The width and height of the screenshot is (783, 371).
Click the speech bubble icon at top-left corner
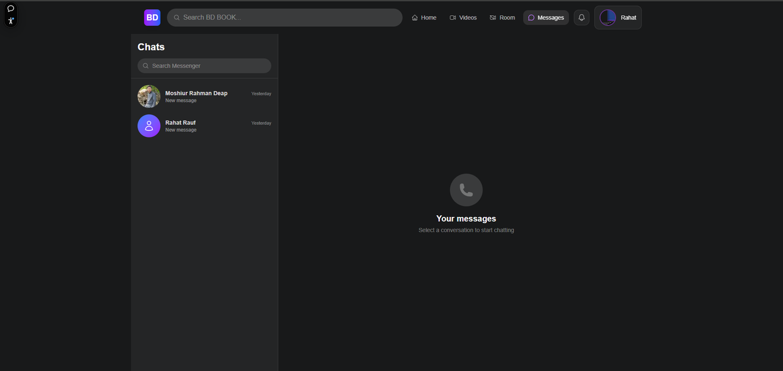pos(10,9)
